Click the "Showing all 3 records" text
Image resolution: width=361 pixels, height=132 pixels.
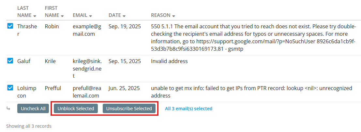click(29, 126)
